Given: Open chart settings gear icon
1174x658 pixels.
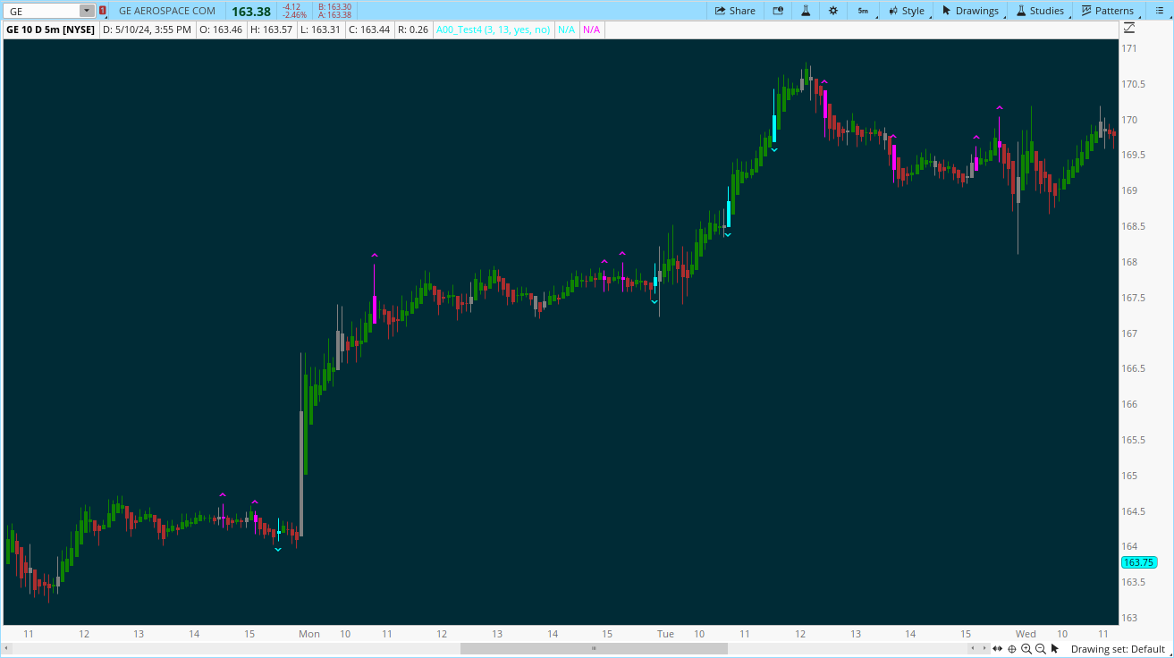Looking at the screenshot, I should pos(833,11).
